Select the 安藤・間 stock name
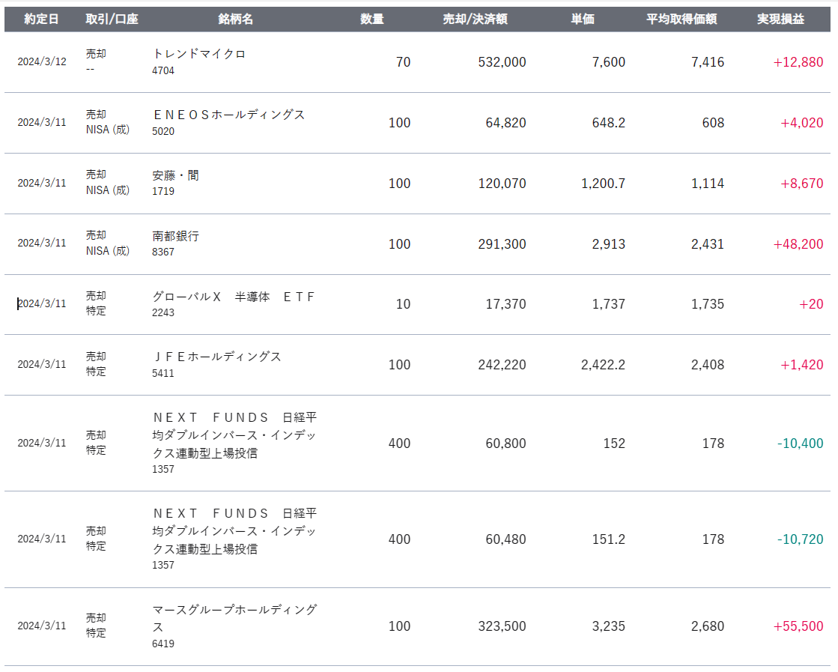This screenshot has width=838, height=672. tap(176, 175)
